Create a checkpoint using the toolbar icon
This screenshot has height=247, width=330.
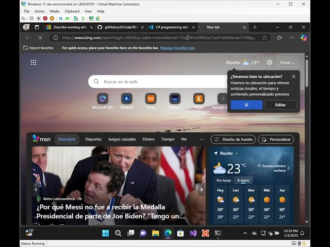tap(76, 19)
